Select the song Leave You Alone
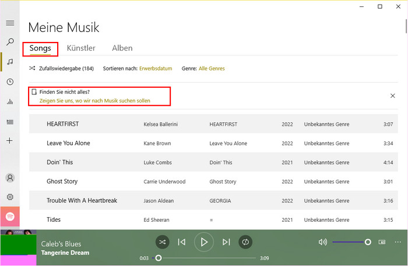The width and height of the screenshot is (408, 266). point(68,143)
